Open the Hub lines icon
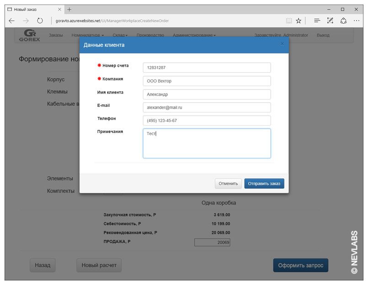This screenshot has height=285, width=368. [x=317, y=21]
